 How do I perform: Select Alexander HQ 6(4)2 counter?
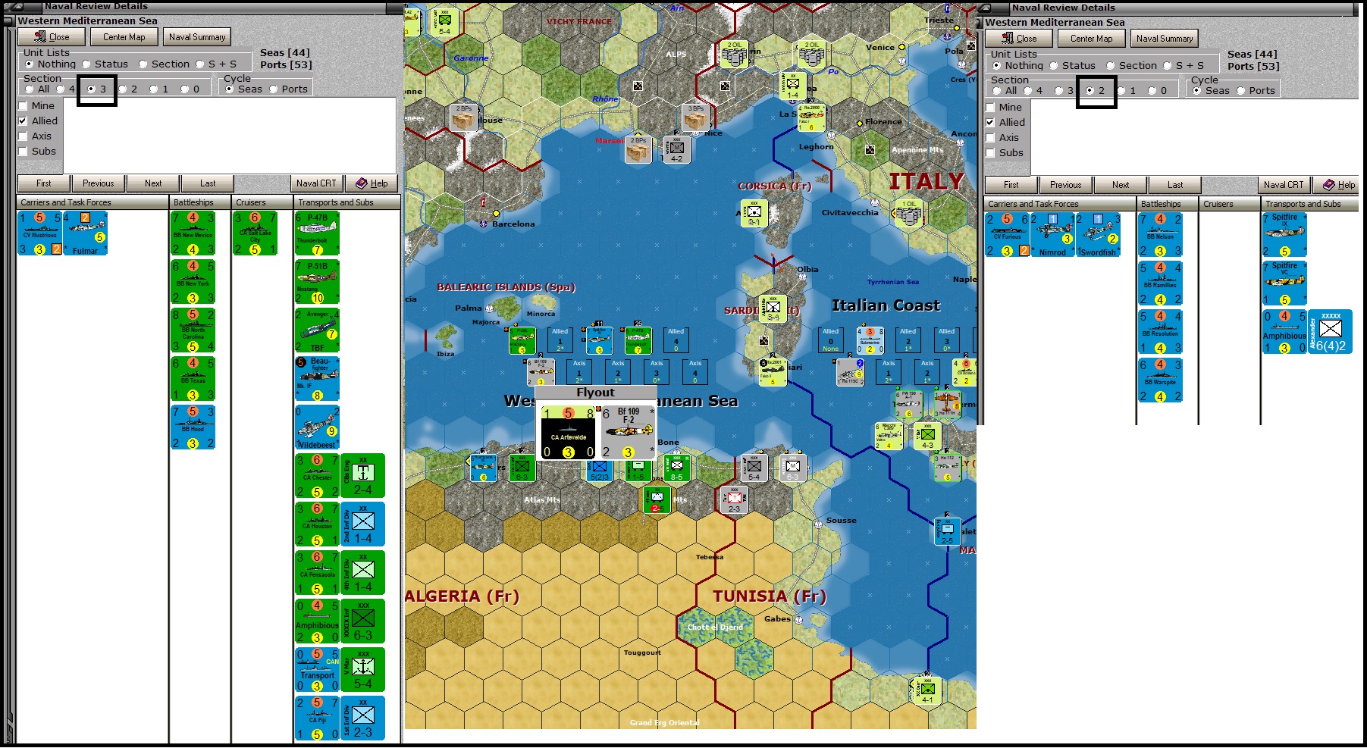tap(1331, 332)
